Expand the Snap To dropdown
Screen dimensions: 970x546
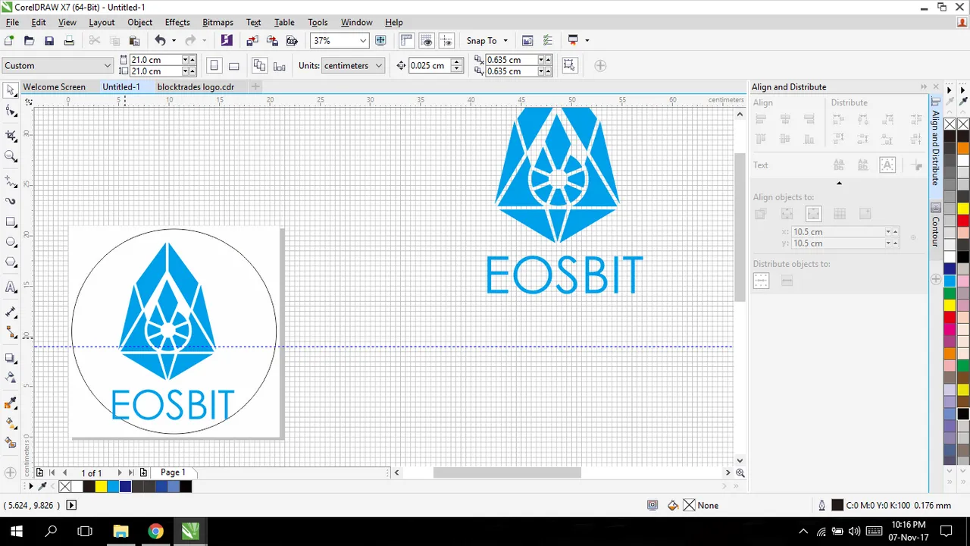click(505, 41)
